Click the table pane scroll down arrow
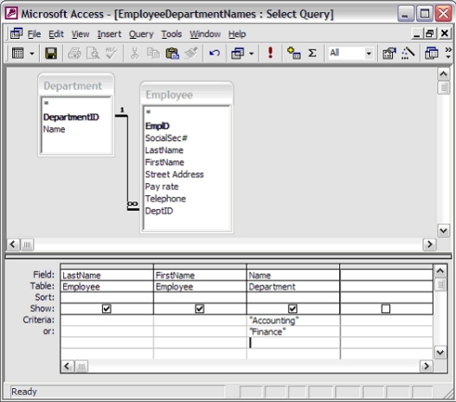 coord(444,231)
